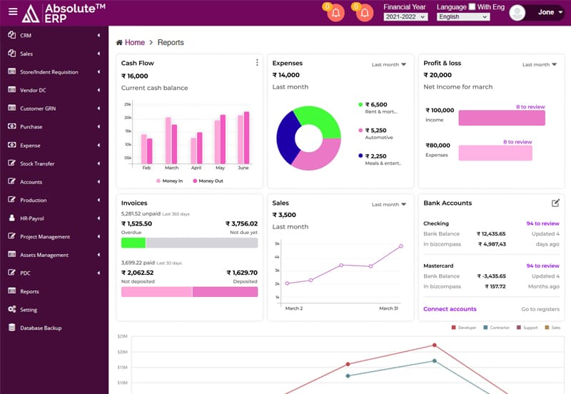Open the Financial Year 2021-2022 dropdown
Screen dimensions: 571x394
point(405,16)
